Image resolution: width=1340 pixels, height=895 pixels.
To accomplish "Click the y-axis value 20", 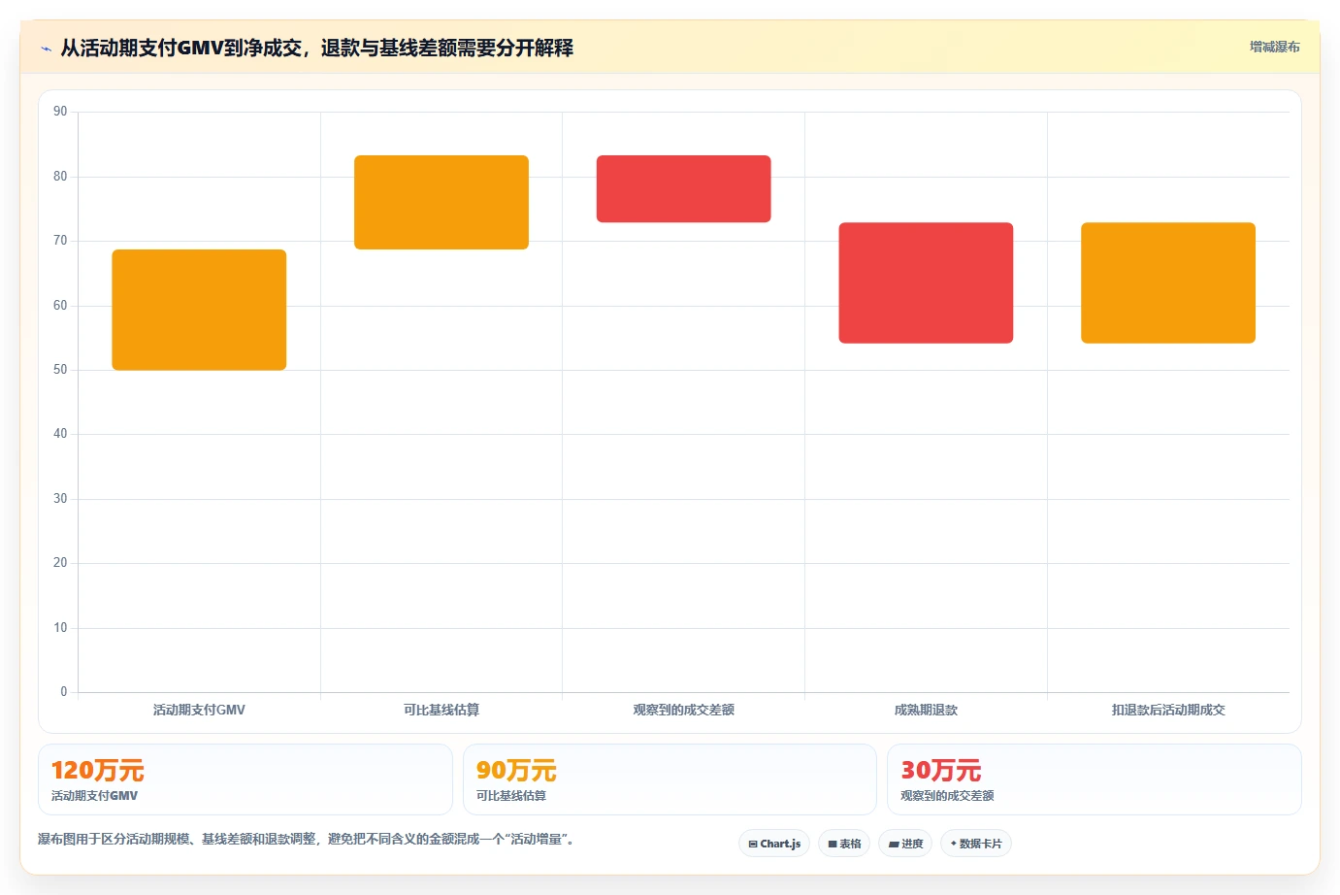I will pyautogui.click(x=60, y=563).
